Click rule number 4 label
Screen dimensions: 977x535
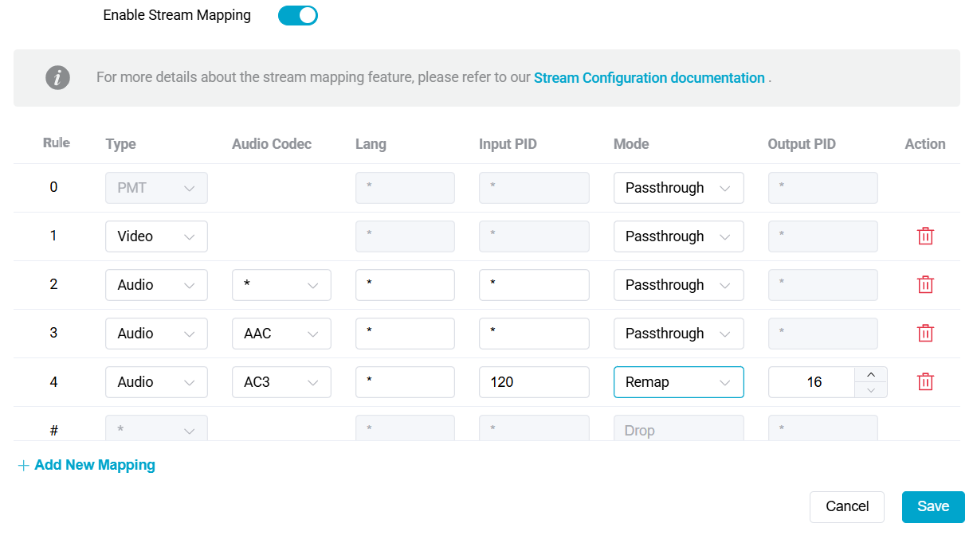[53, 382]
